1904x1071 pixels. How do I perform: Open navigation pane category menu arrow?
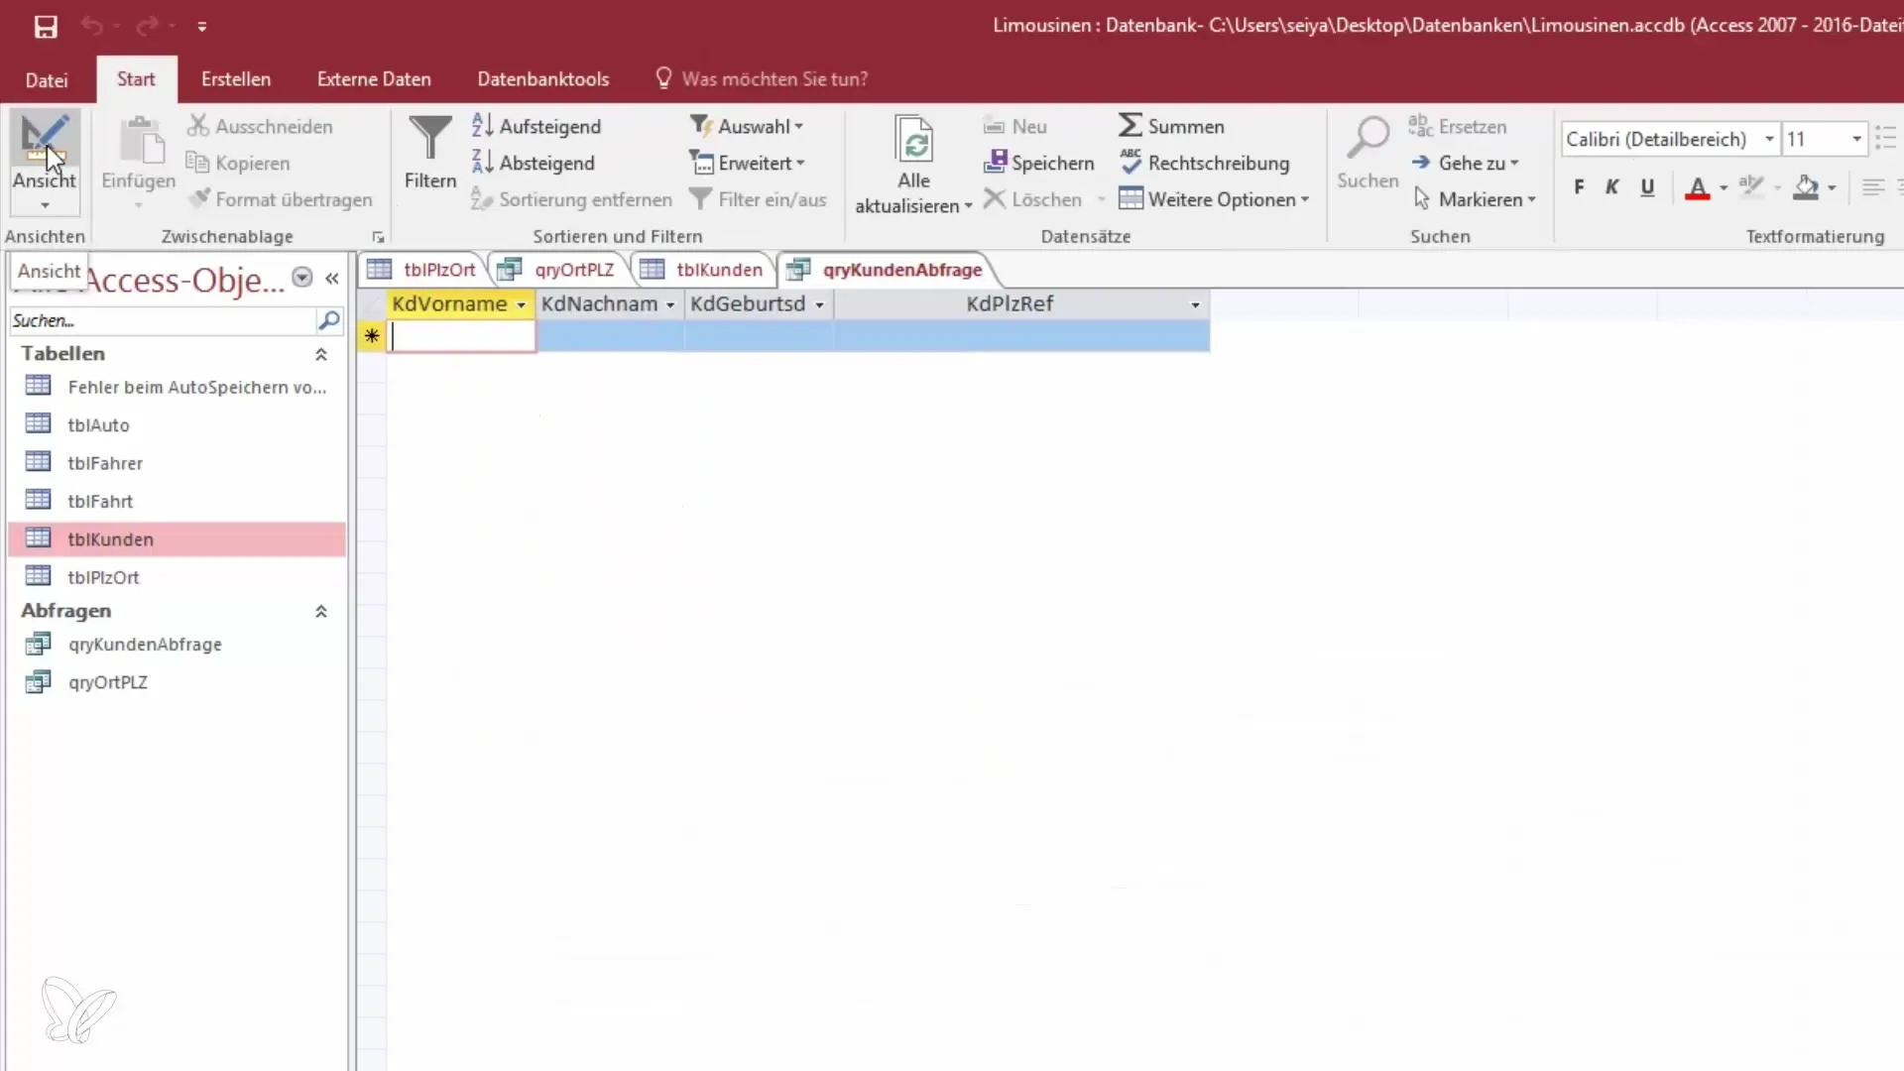302,278
